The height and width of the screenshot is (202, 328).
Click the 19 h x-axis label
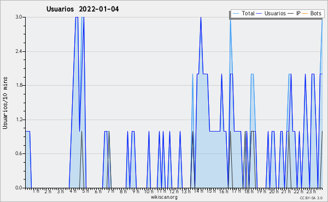[261, 191]
